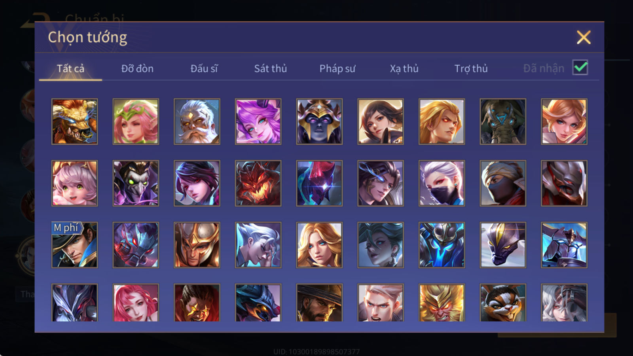Switch to the Đấu sĩ tab

pos(204,68)
